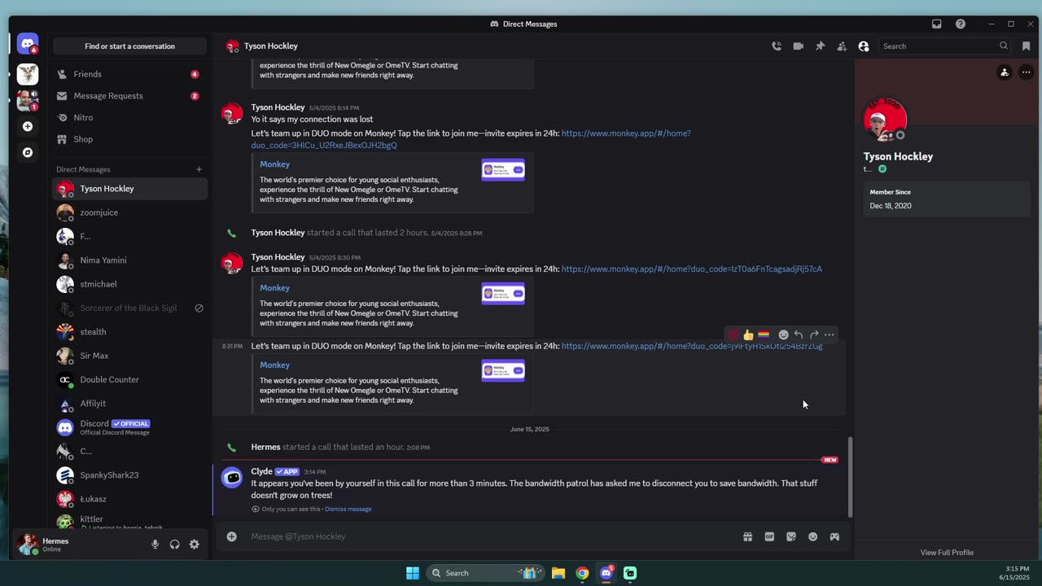Viewport: 1042px width, 586px height.
Task: Add a thumbs up reaction to the message
Action: [748, 335]
